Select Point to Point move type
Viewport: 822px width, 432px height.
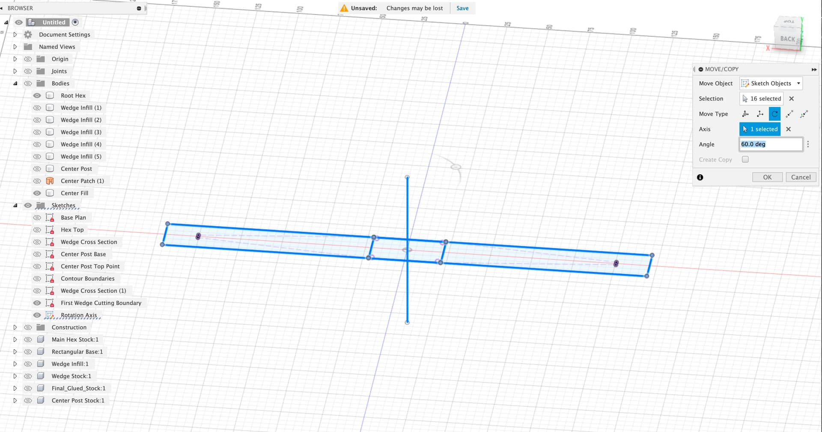coord(789,114)
